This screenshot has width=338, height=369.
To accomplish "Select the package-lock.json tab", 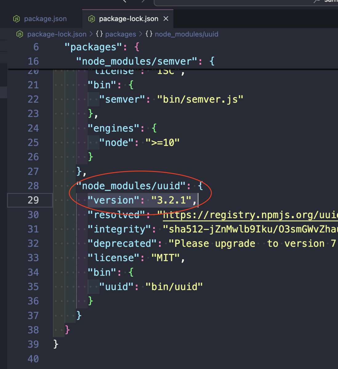I will tap(128, 19).
